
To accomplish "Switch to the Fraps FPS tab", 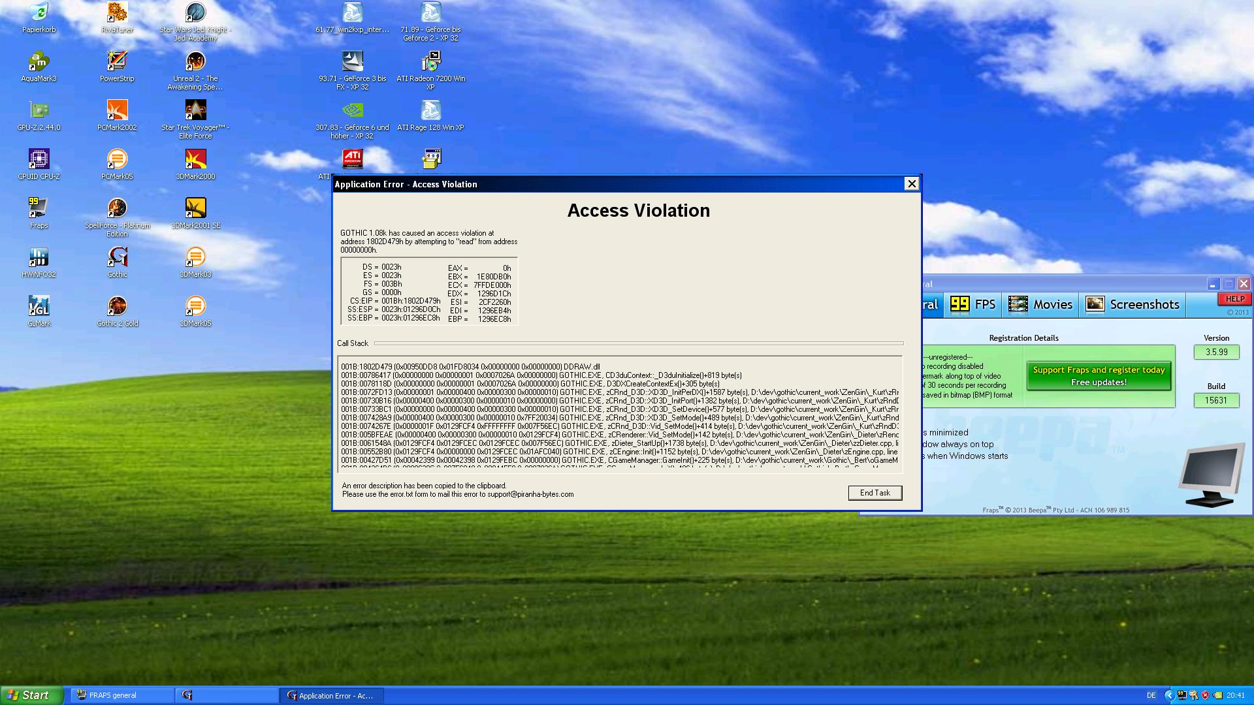I will pyautogui.click(x=973, y=304).
